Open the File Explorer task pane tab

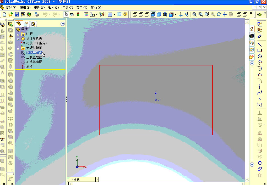pyautogui.click(x=252, y=43)
